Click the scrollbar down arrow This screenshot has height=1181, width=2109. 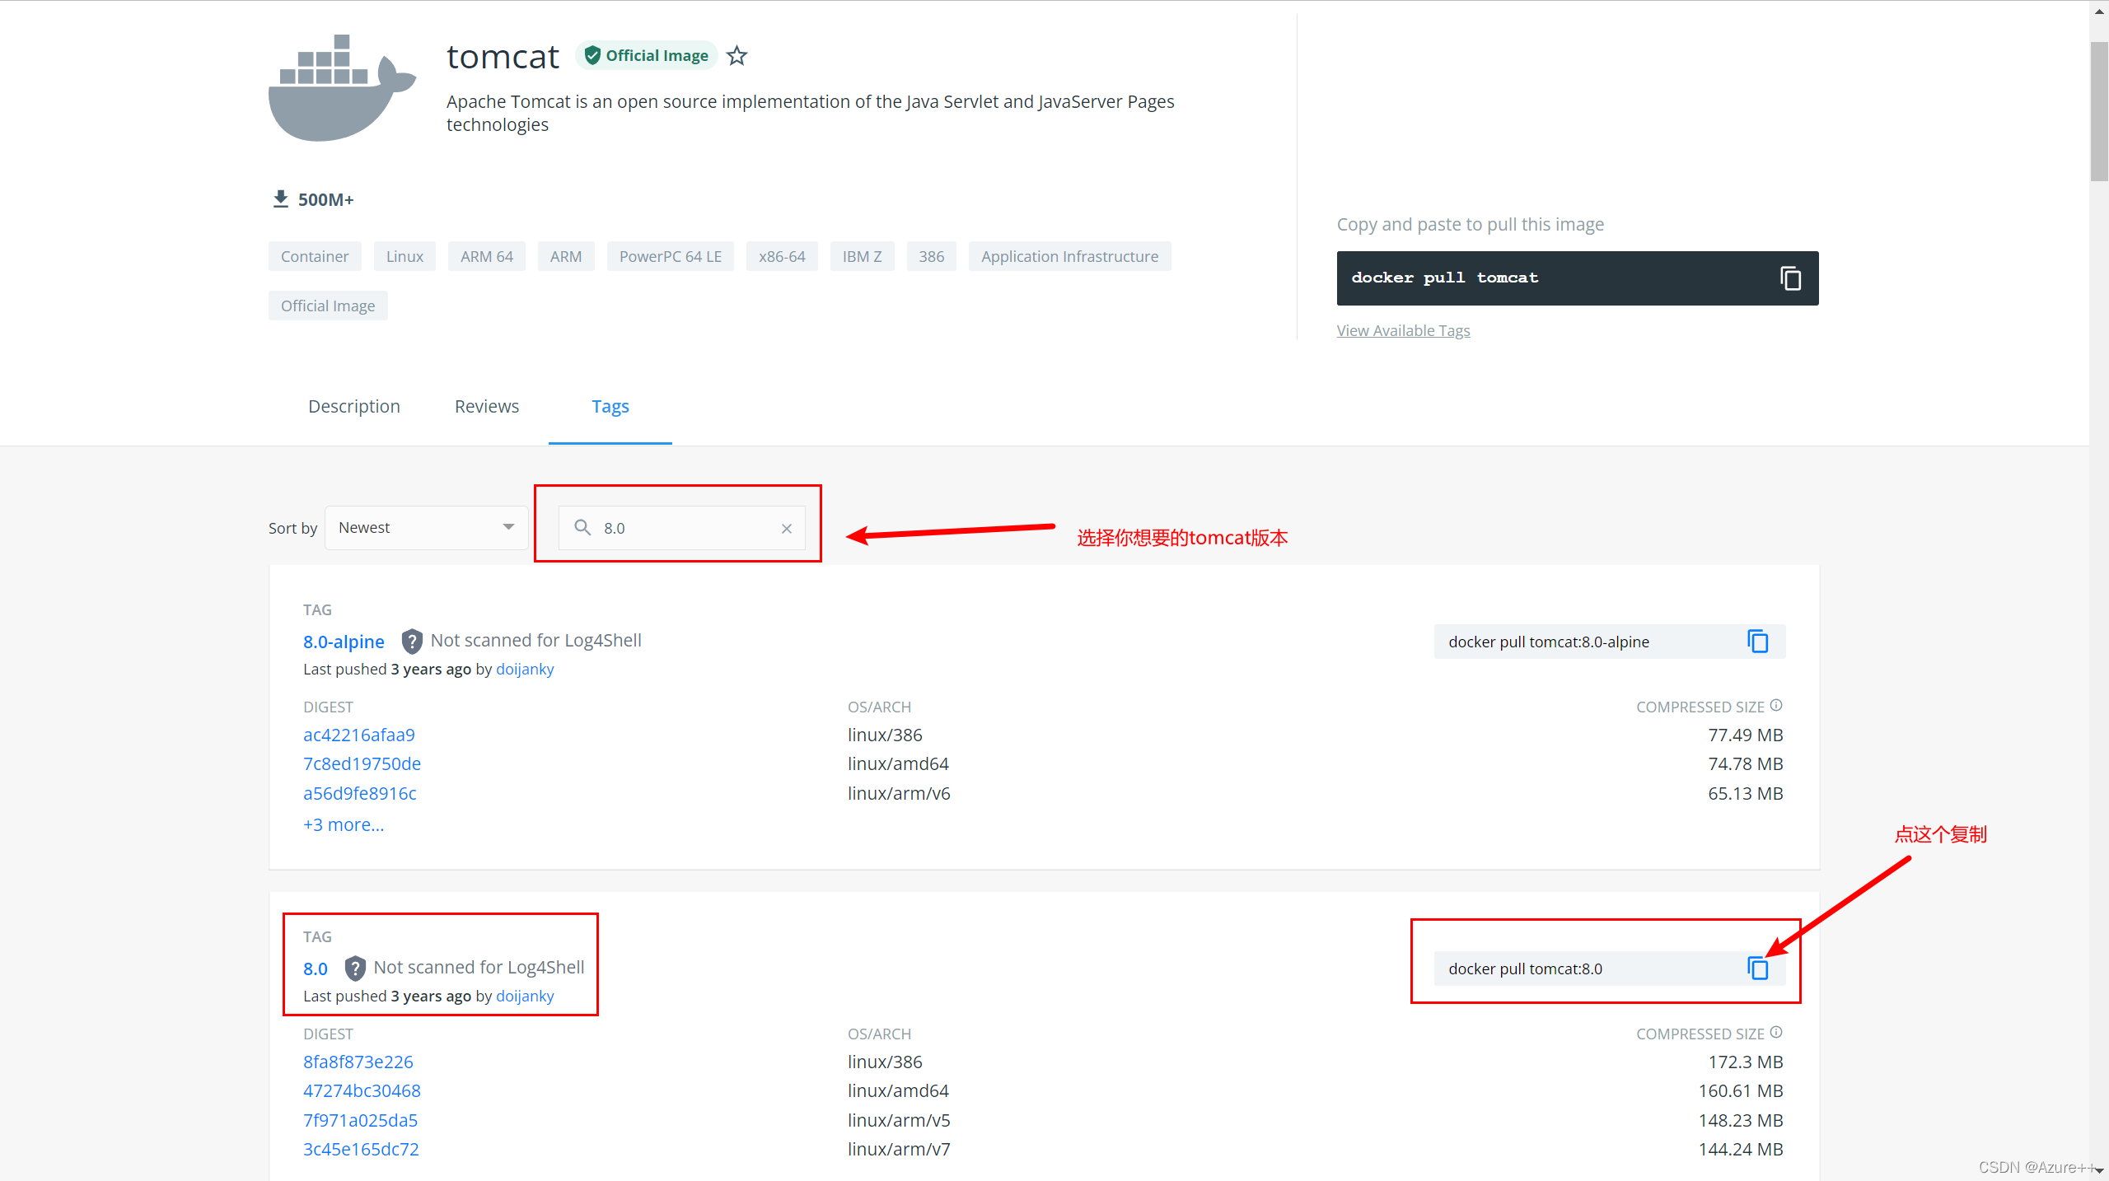2099,1170
